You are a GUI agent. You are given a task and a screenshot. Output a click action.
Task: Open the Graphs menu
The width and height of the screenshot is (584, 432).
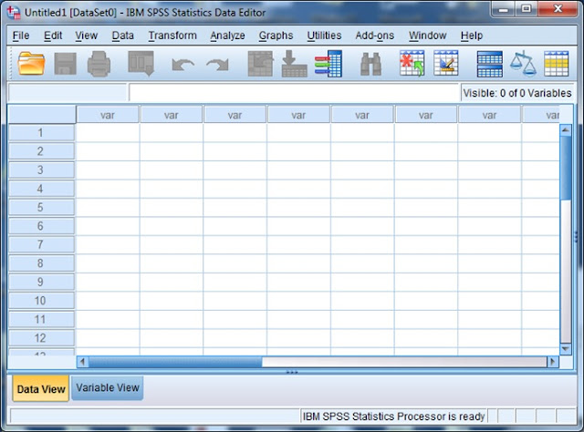[x=276, y=36]
